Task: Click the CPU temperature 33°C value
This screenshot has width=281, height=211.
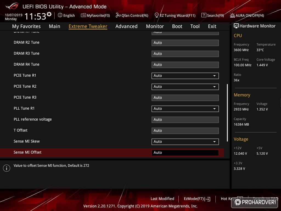Action: point(260,50)
